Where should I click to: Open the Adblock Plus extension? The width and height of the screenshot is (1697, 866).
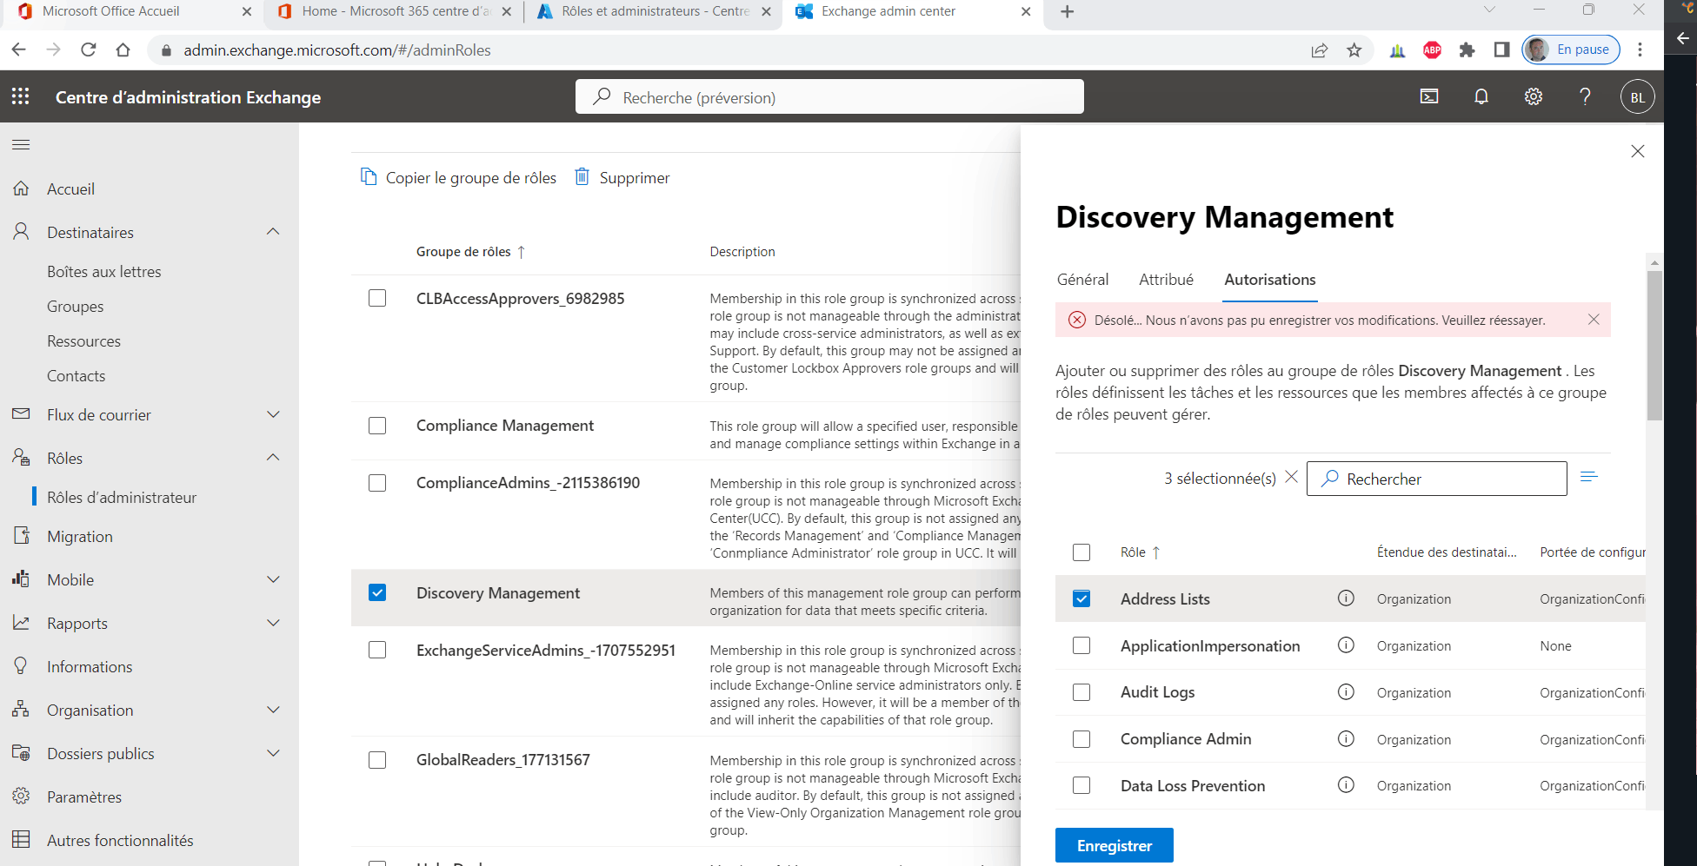1433,50
